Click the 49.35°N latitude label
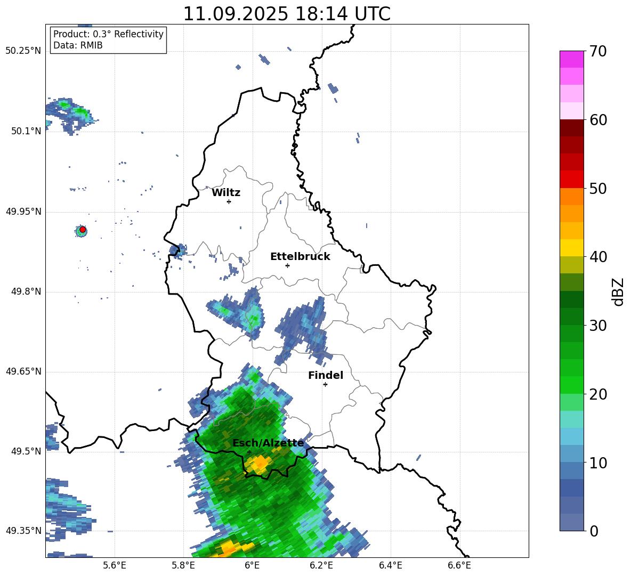Viewport: 631px width, 576px height. coord(24,531)
